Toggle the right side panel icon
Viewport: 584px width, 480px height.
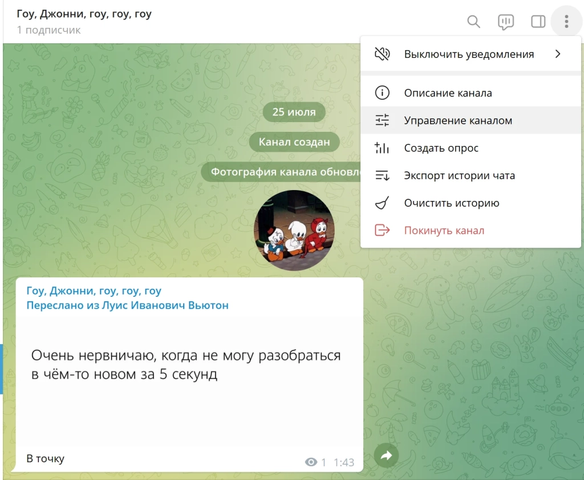(x=538, y=22)
